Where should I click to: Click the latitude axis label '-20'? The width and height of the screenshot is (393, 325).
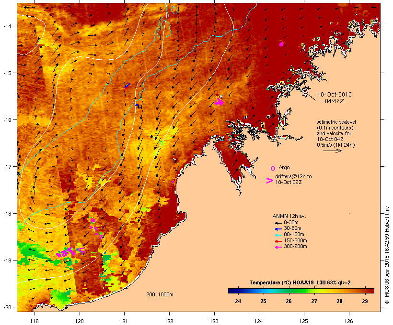[7, 307]
